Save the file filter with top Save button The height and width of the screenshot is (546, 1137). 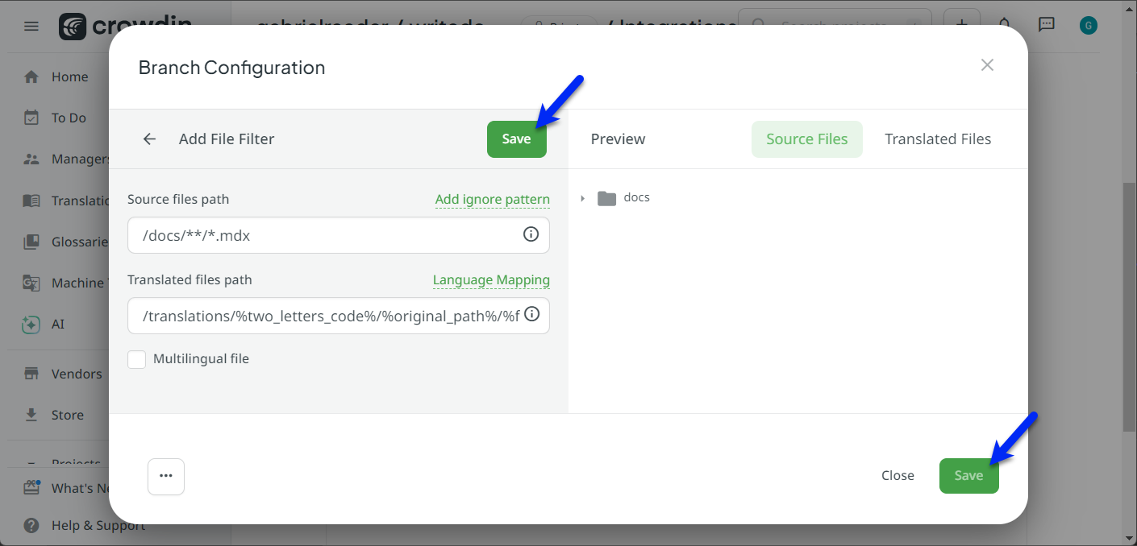pyautogui.click(x=516, y=139)
